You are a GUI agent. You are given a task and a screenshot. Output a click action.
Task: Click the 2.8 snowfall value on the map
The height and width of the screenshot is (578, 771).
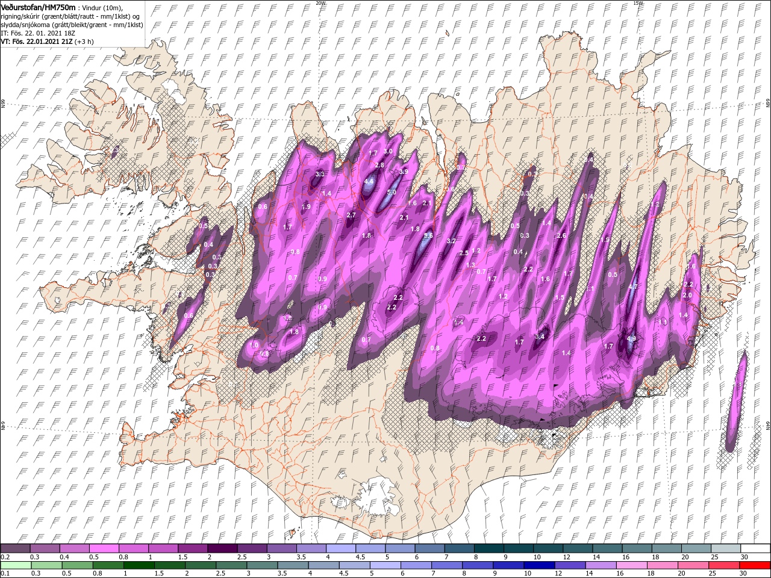(379, 165)
